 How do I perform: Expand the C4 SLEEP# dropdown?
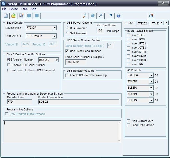coord(151,100)
